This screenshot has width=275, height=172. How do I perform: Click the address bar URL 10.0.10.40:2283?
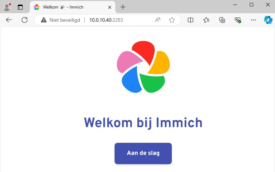106,20
